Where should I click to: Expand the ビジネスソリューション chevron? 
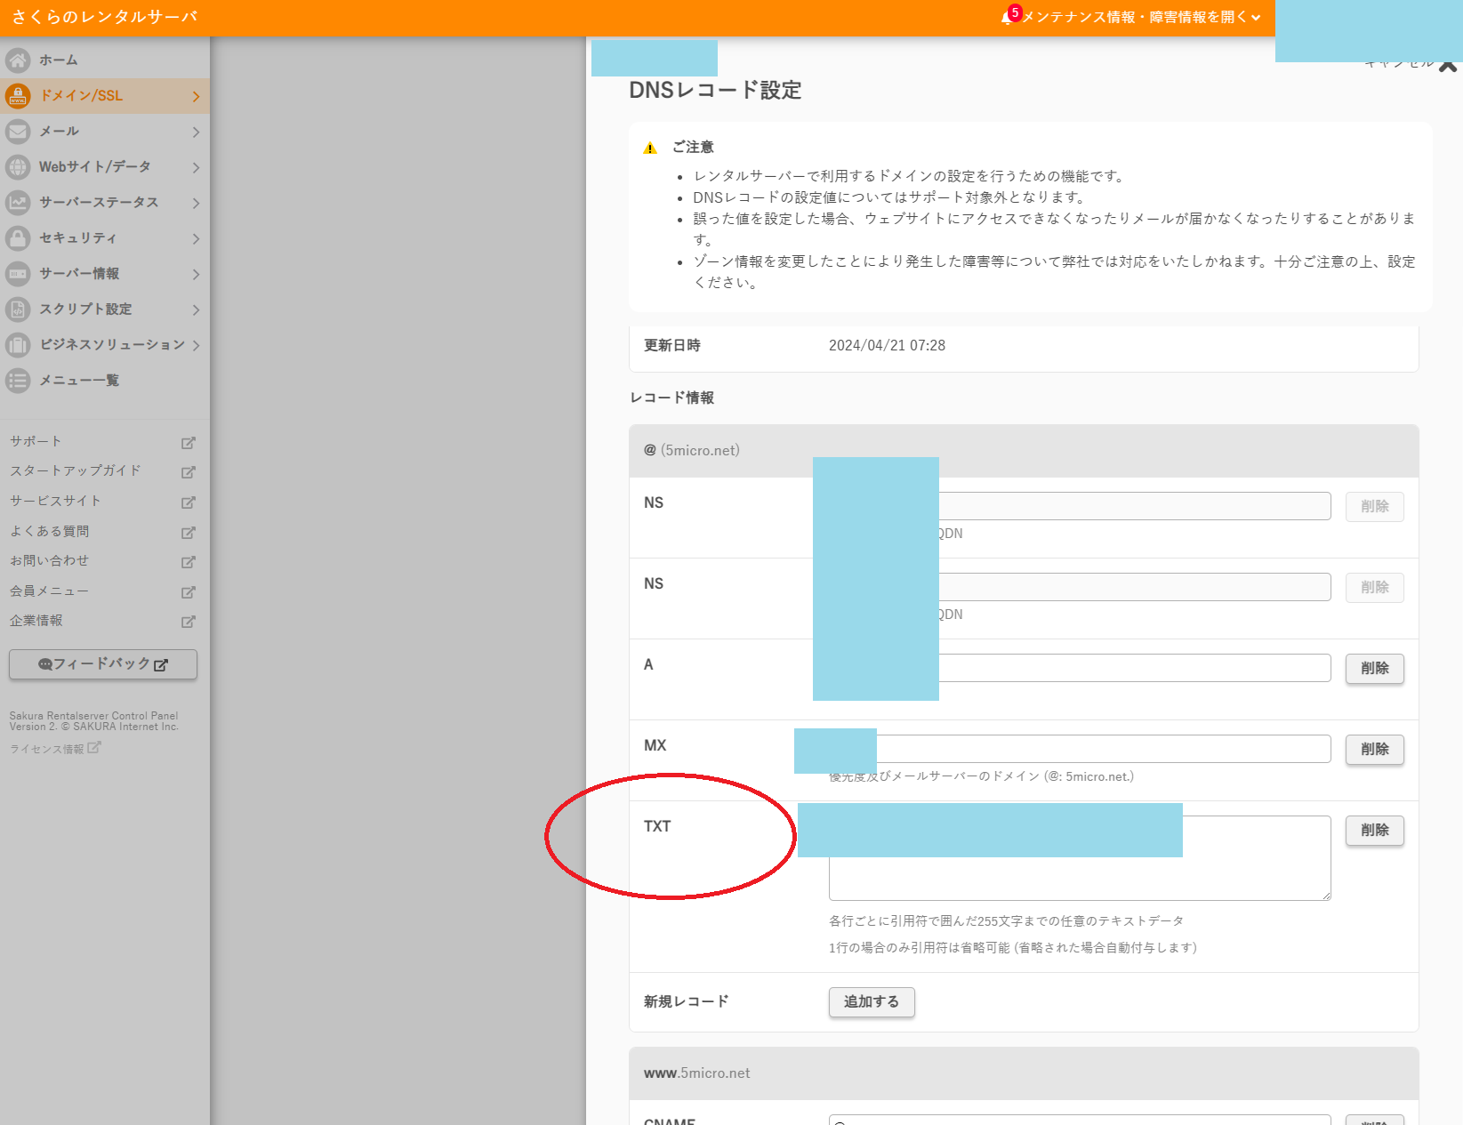click(196, 346)
